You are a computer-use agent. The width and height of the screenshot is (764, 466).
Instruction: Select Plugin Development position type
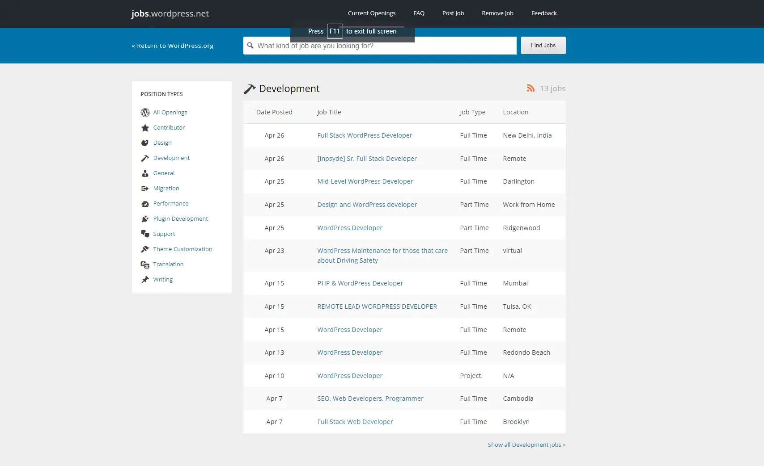click(181, 219)
